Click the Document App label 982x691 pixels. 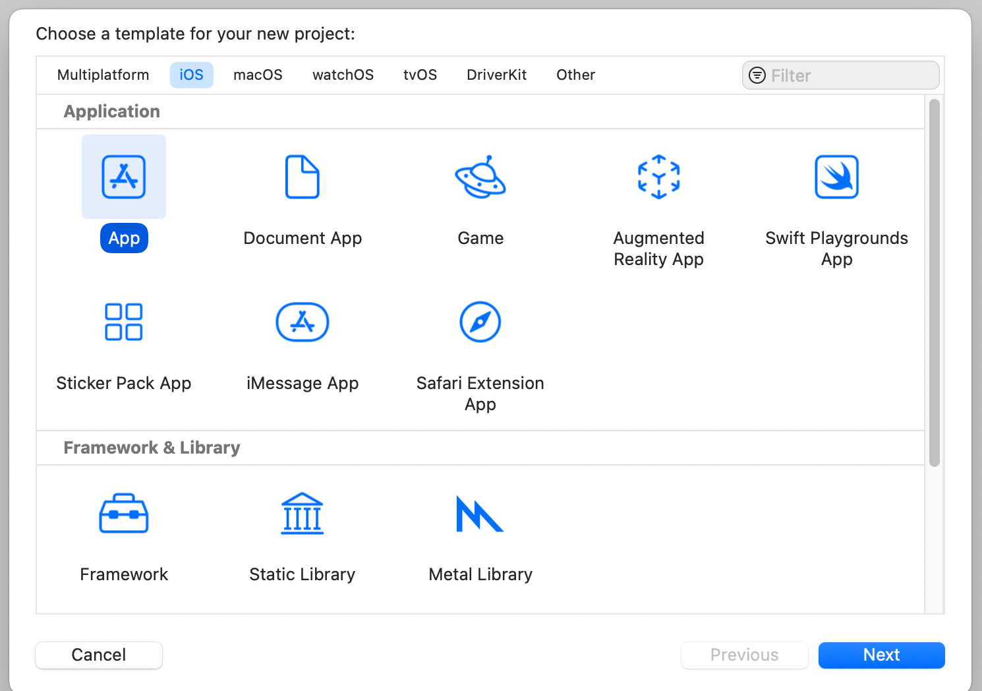(303, 238)
